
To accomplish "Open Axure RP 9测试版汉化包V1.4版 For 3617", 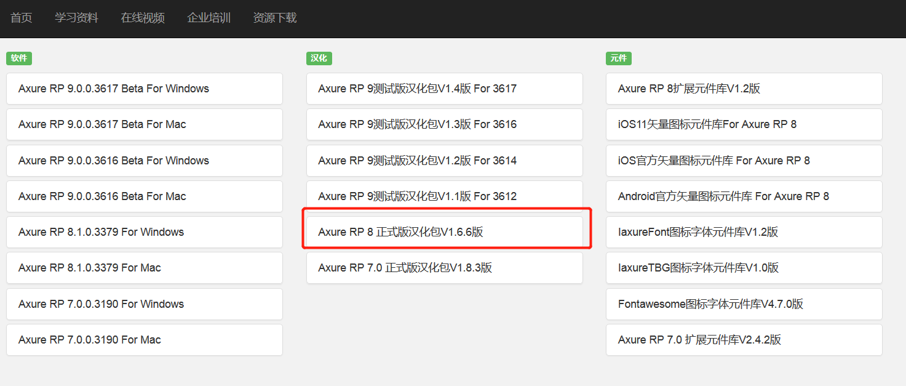I will click(445, 89).
